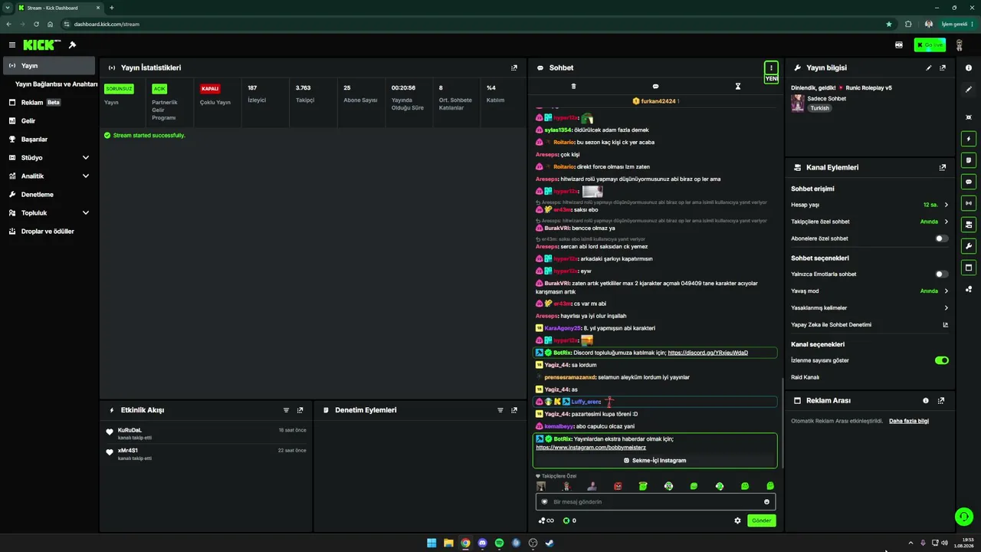Open the wallet icon in top bar

pyautogui.click(x=899, y=45)
